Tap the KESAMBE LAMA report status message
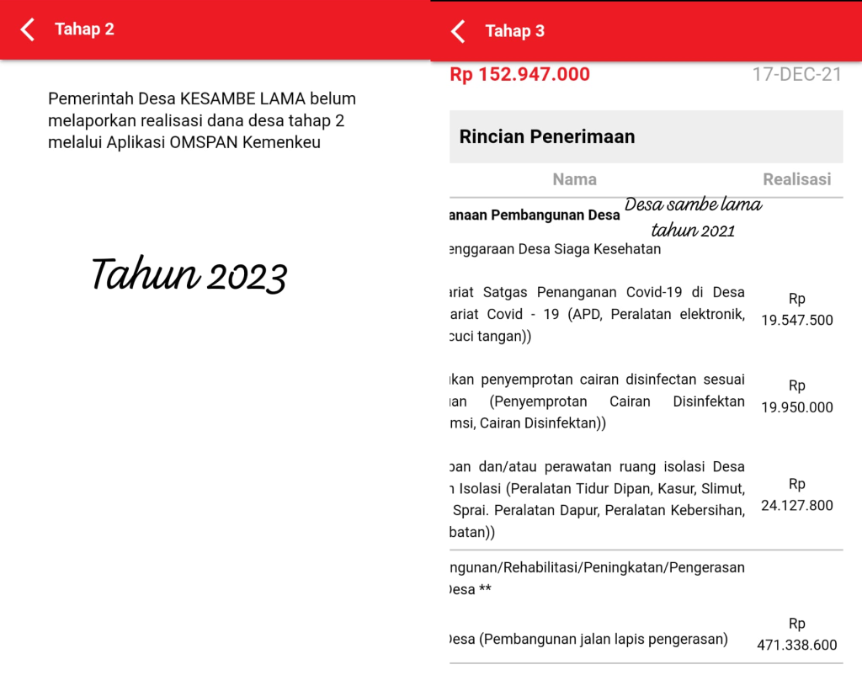Viewport: 862px width, 675px height. 202,120
